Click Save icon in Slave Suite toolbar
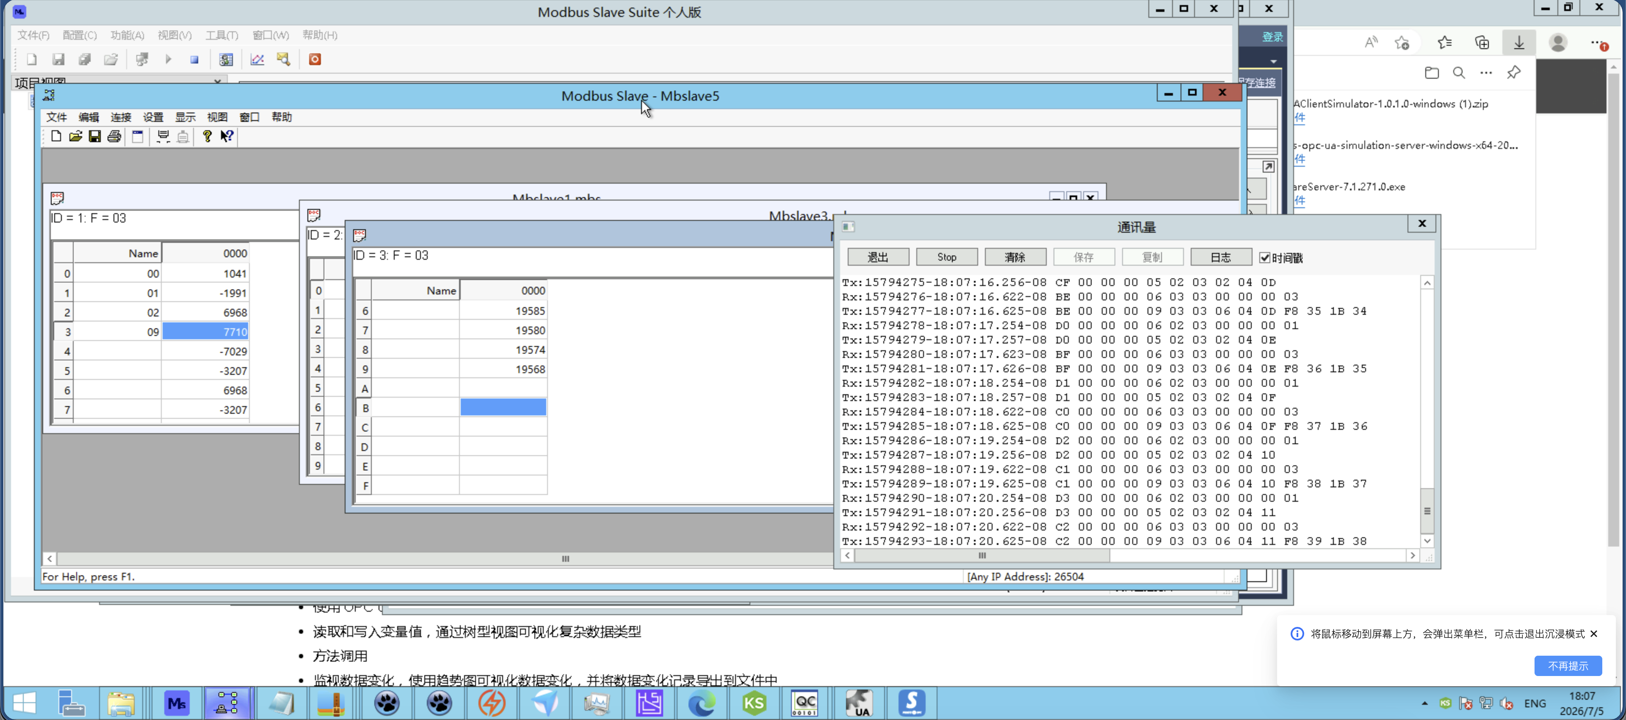Image resolution: width=1626 pixels, height=720 pixels. coord(58,59)
